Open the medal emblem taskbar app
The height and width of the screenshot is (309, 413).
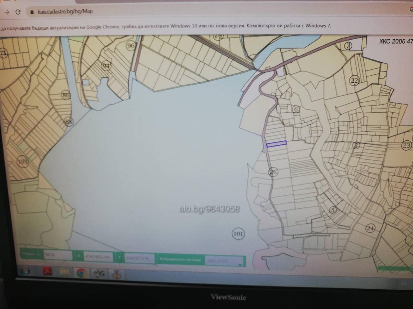click(117, 275)
